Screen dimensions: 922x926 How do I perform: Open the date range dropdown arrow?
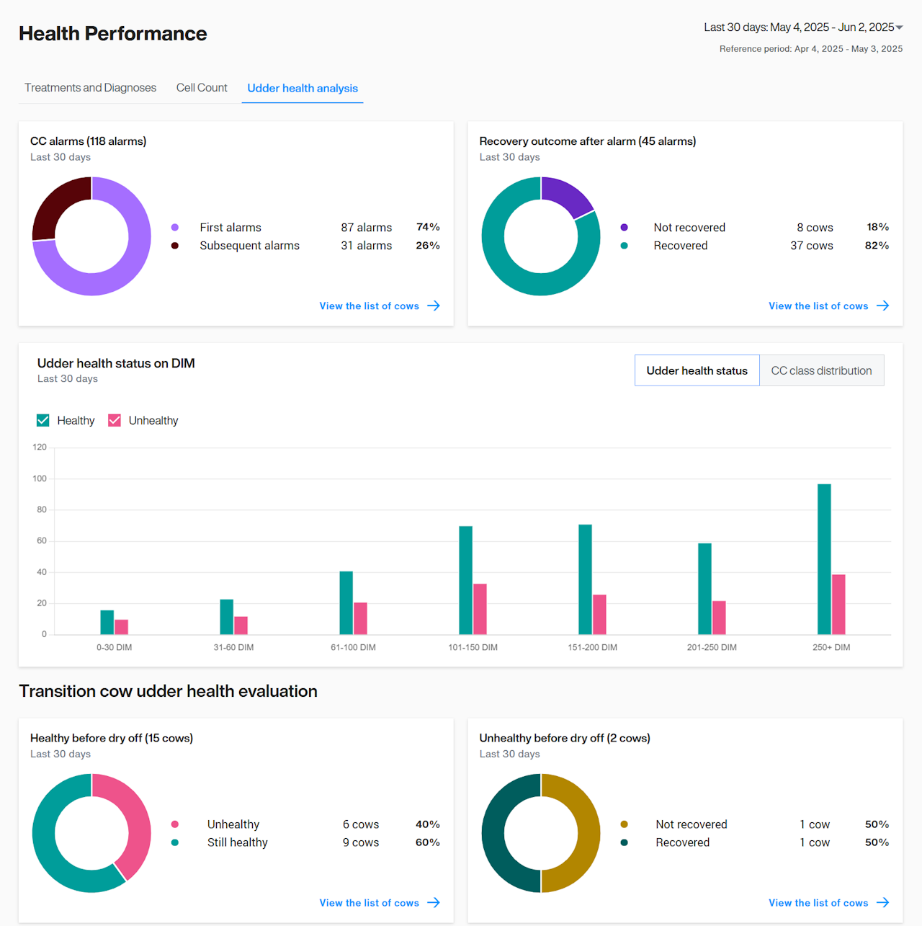coord(899,27)
